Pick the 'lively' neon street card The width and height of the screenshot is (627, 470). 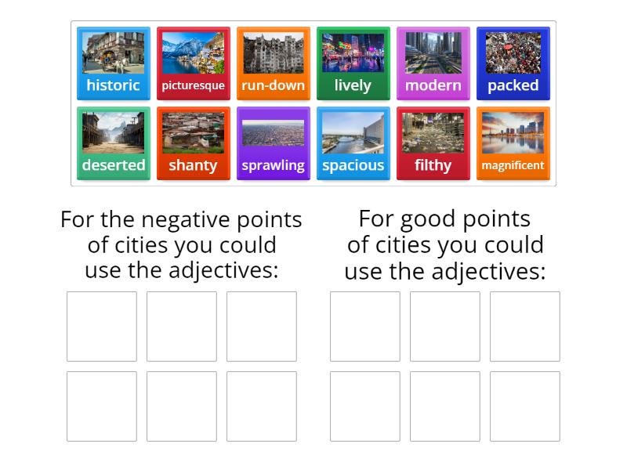coord(353,63)
